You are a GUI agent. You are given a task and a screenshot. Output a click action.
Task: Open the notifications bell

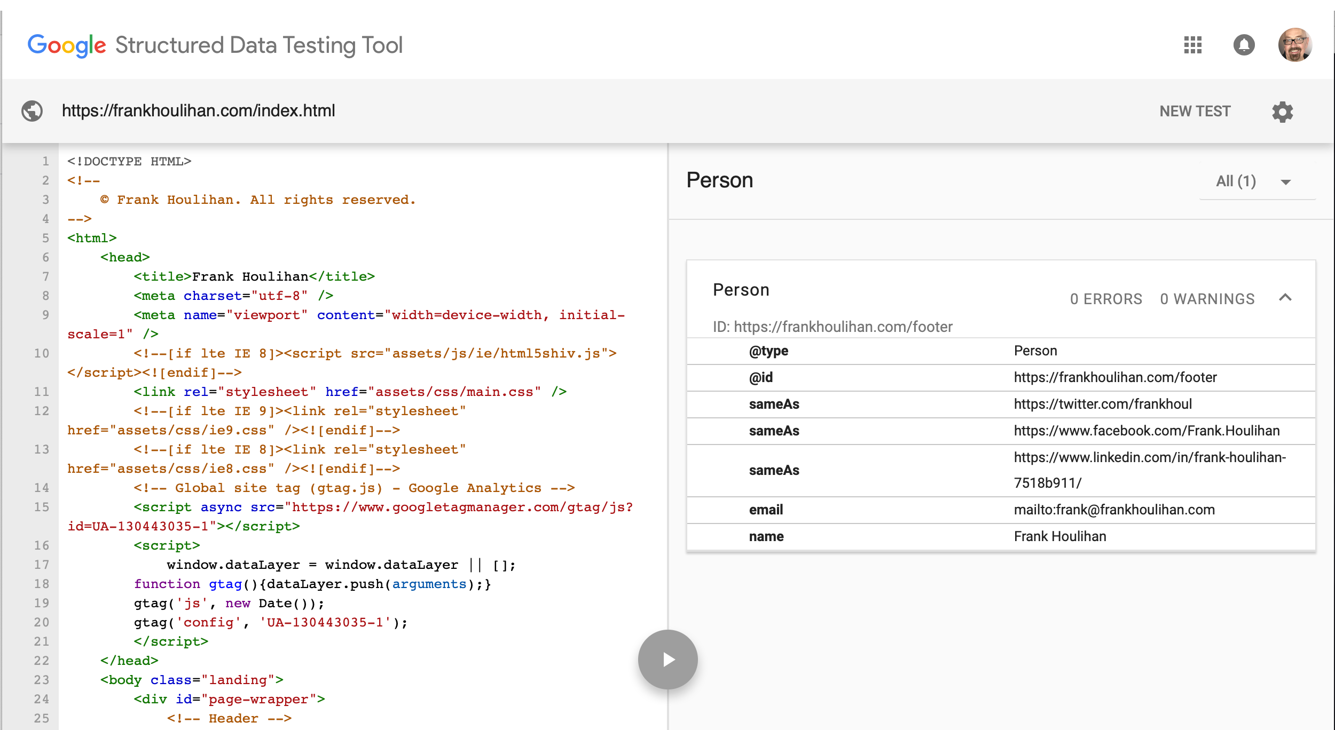pyautogui.click(x=1244, y=45)
